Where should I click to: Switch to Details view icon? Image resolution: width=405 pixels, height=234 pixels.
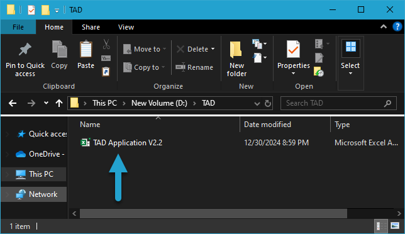coord(381,226)
